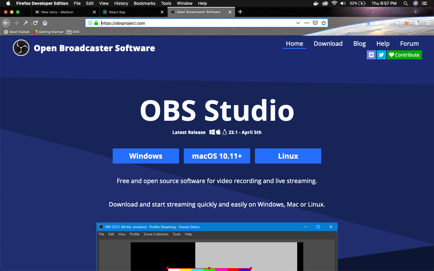Open the Library toolbar icon
Image resolution: width=434 pixels, height=271 pixels.
click(x=378, y=23)
